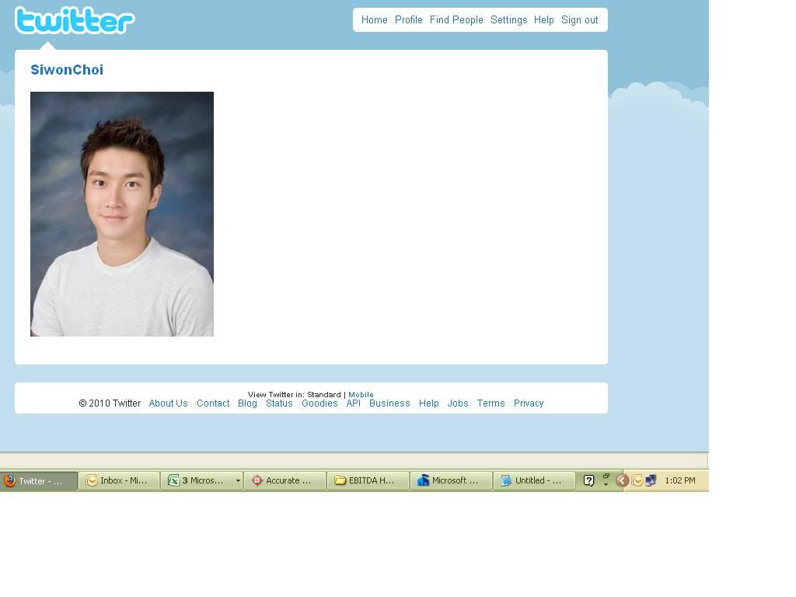Open the Jobs footer link

458,403
